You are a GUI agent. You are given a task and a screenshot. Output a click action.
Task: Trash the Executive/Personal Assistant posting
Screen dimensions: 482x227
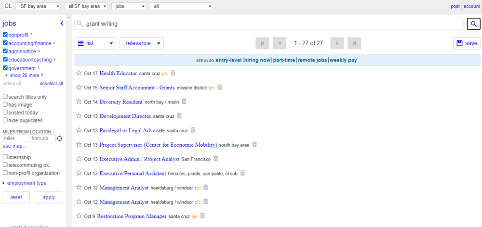pos(242,173)
